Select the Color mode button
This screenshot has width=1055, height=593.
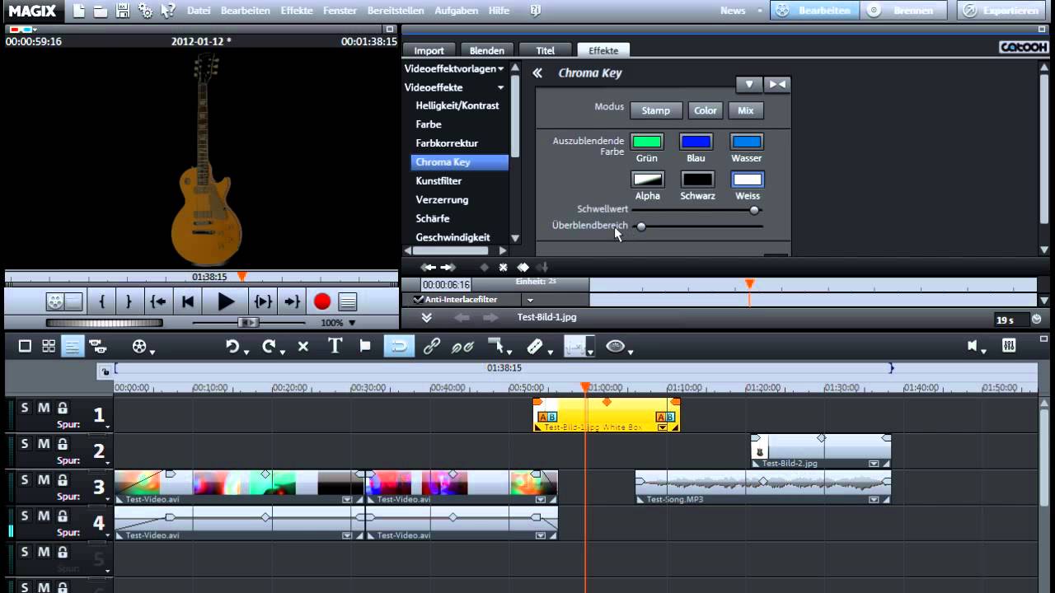(x=706, y=110)
